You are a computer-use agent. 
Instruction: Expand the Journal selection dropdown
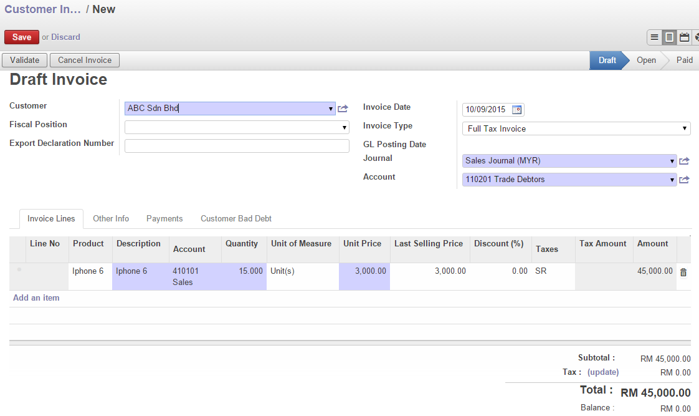672,160
